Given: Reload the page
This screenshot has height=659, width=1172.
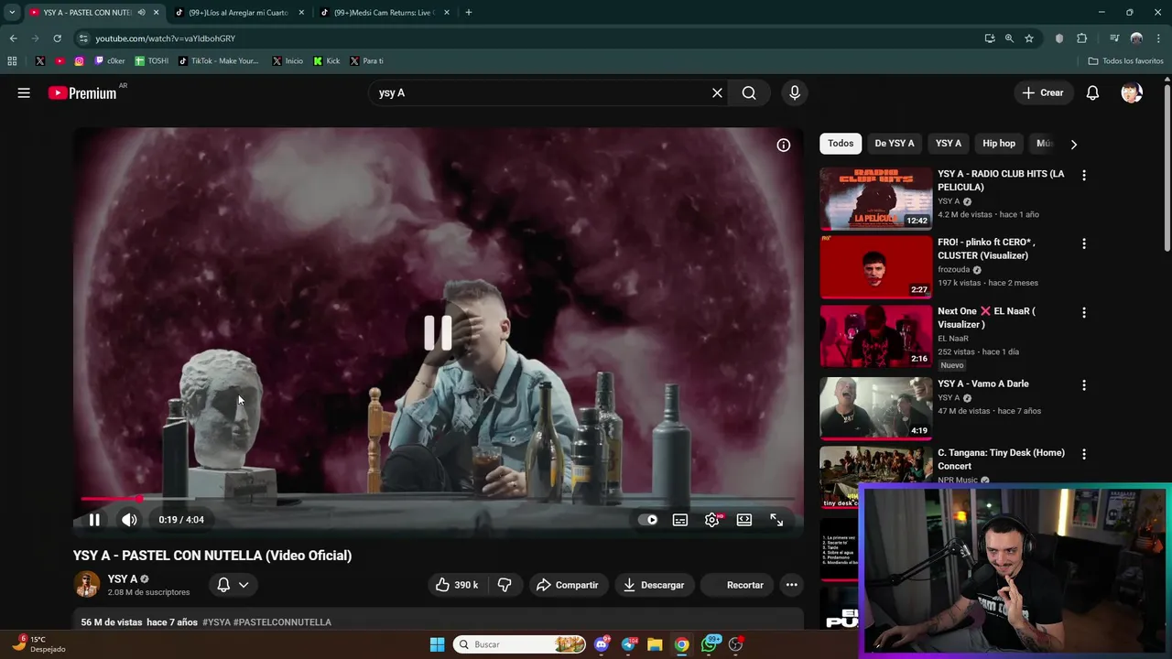Looking at the screenshot, I should pos(57,38).
